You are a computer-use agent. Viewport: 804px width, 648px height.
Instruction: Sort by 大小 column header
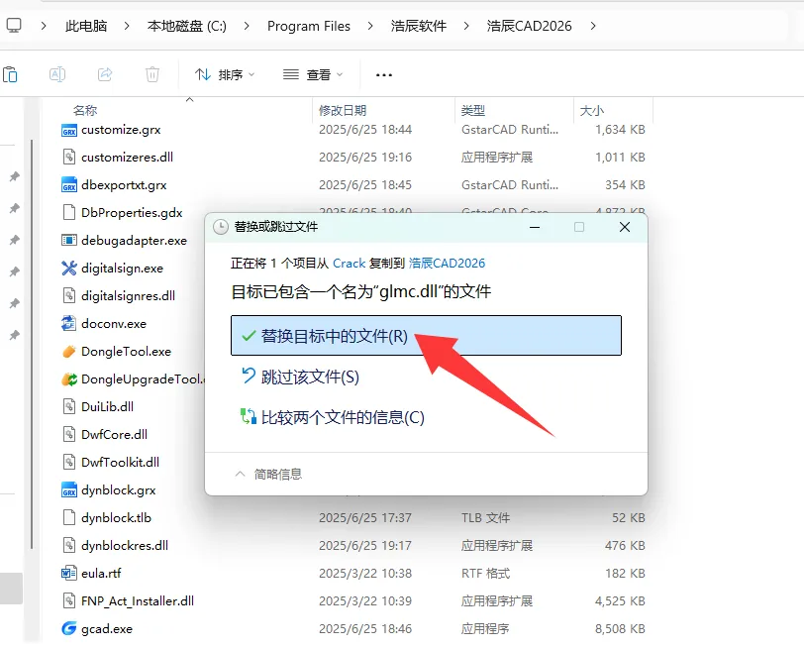592,110
